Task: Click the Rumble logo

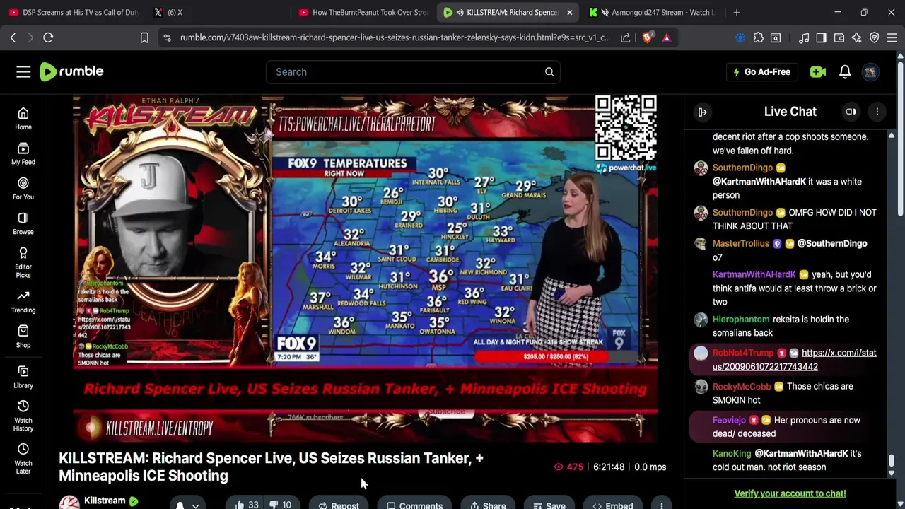Action: [x=71, y=71]
